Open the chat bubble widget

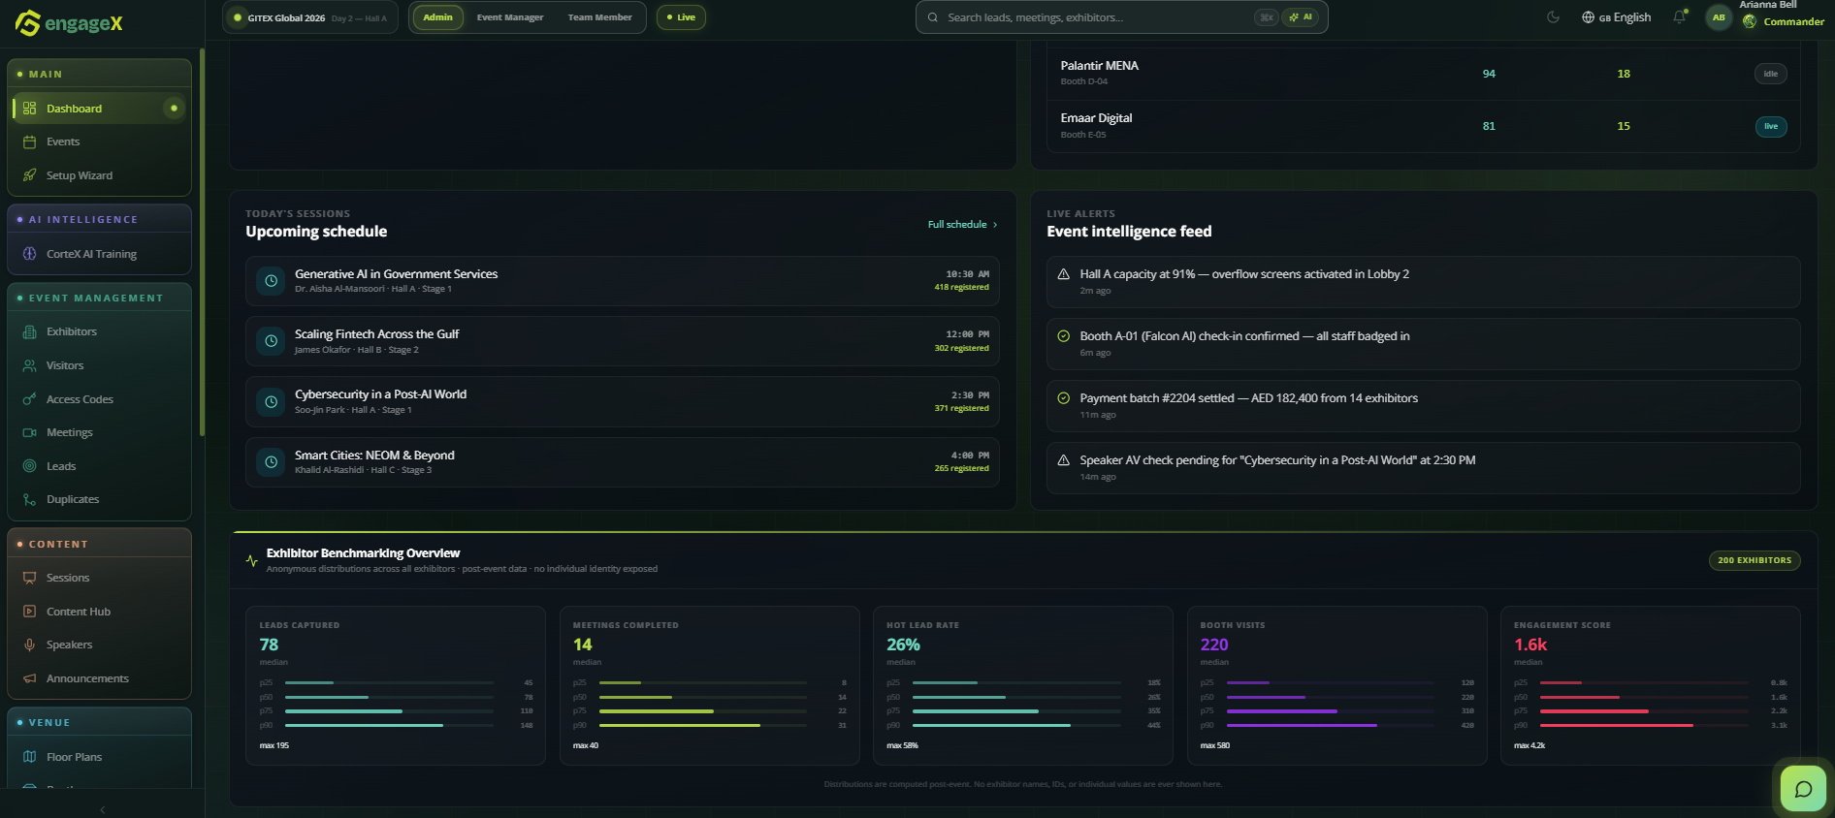(1803, 789)
